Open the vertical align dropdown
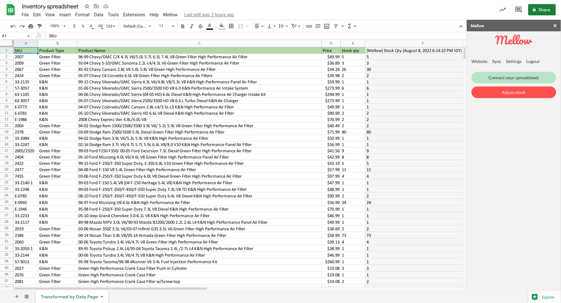The height and width of the screenshot is (303, 561). point(271,26)
